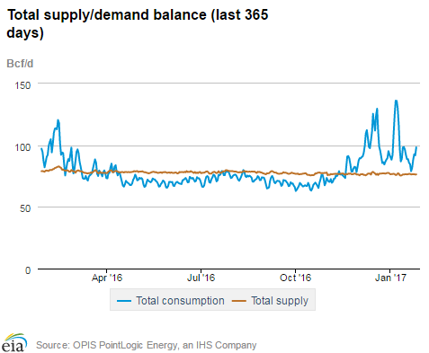Click the consumption peak near Jan '17
429x353 pixels.
tap(396, 101)
